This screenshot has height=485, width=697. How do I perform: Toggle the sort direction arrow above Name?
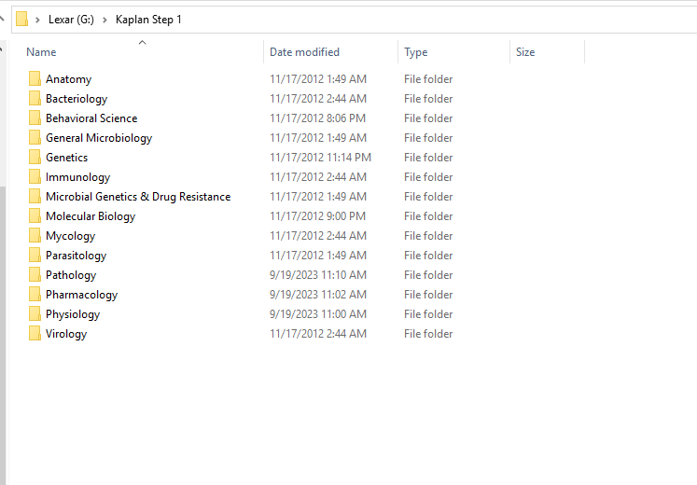142,43
